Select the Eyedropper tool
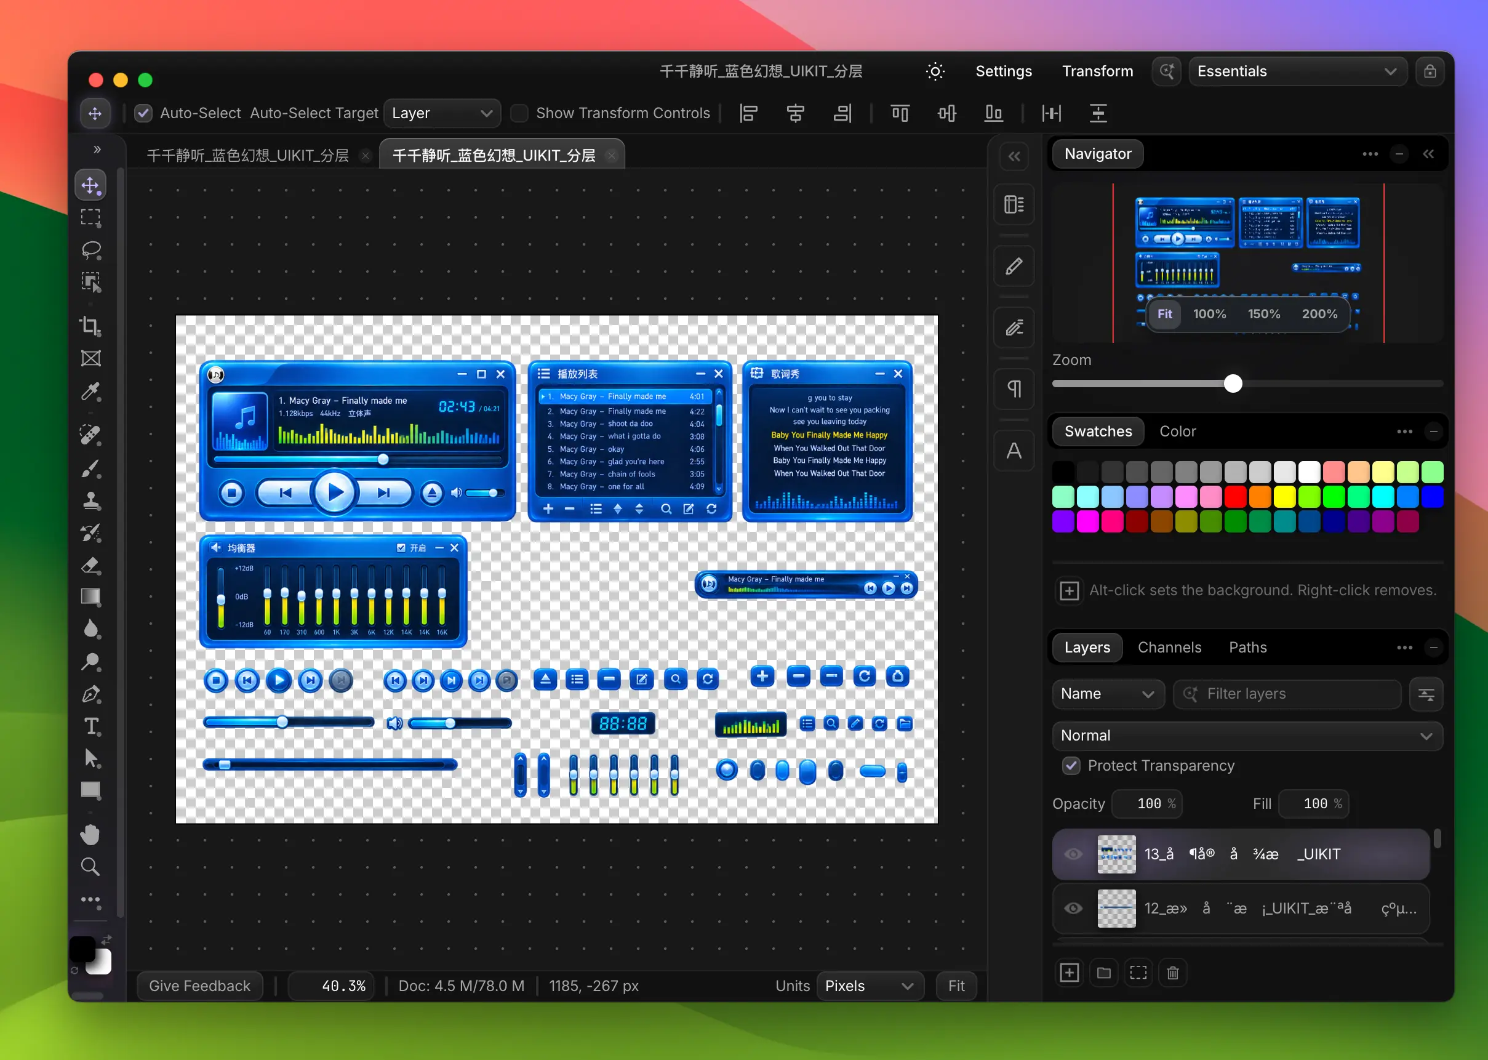 coord(90,391)
